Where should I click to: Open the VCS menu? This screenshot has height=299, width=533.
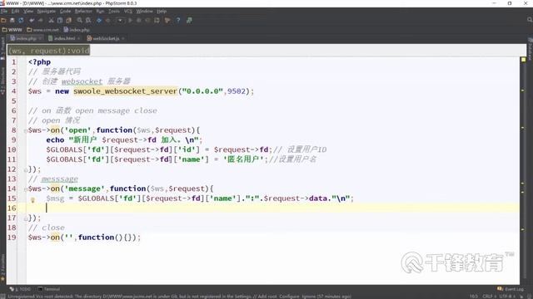(127, 11)
